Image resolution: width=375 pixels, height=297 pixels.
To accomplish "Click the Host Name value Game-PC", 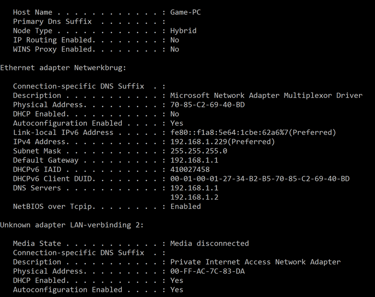I will coord(185,12).
